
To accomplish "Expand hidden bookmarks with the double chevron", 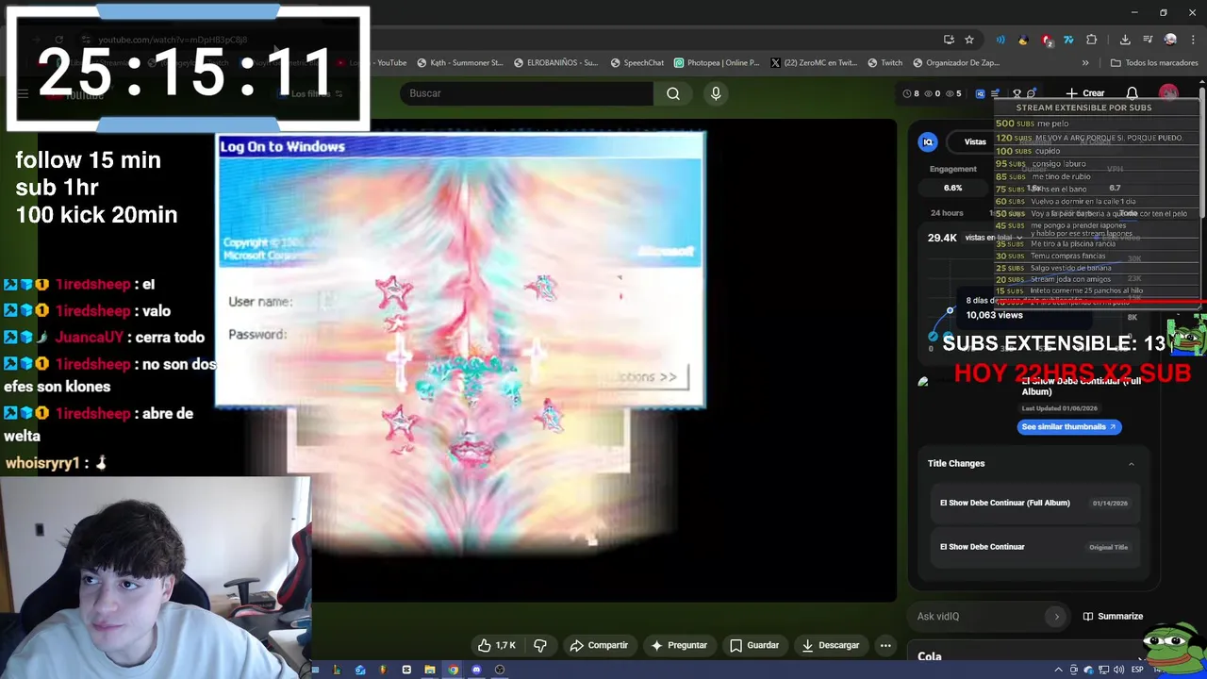I will [1085, 63].
